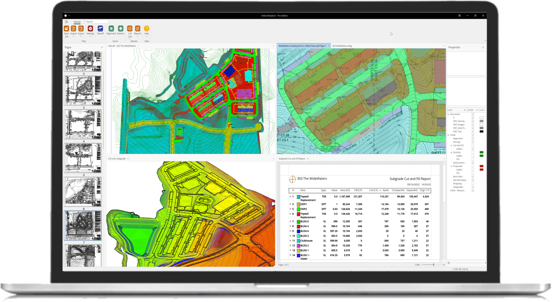Open the Settings tool
The height and width of the screenshot is (302, 552).
click(91, 28)
